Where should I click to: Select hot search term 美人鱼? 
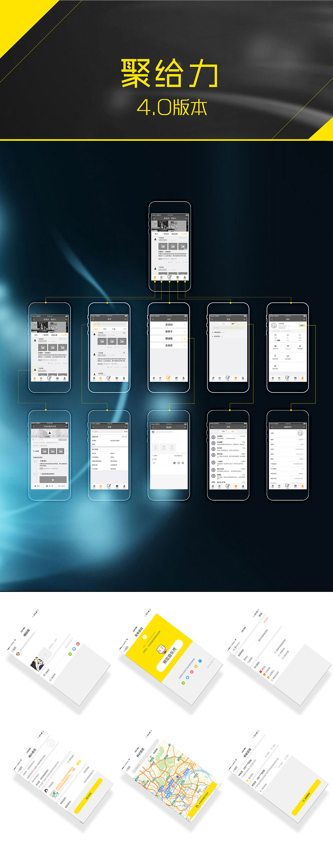pyautogui.click(x=94, y=453)
